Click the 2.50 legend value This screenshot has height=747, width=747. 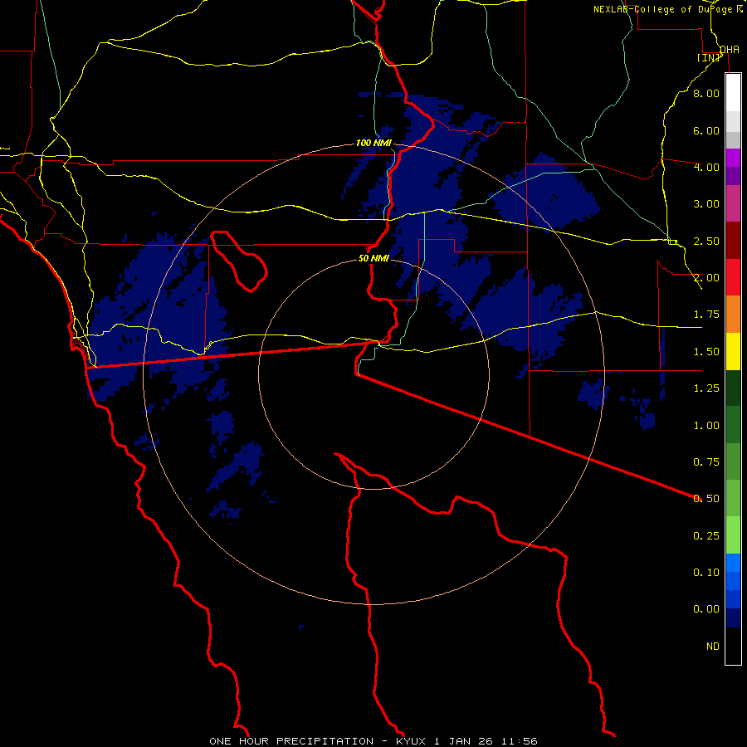706,241
